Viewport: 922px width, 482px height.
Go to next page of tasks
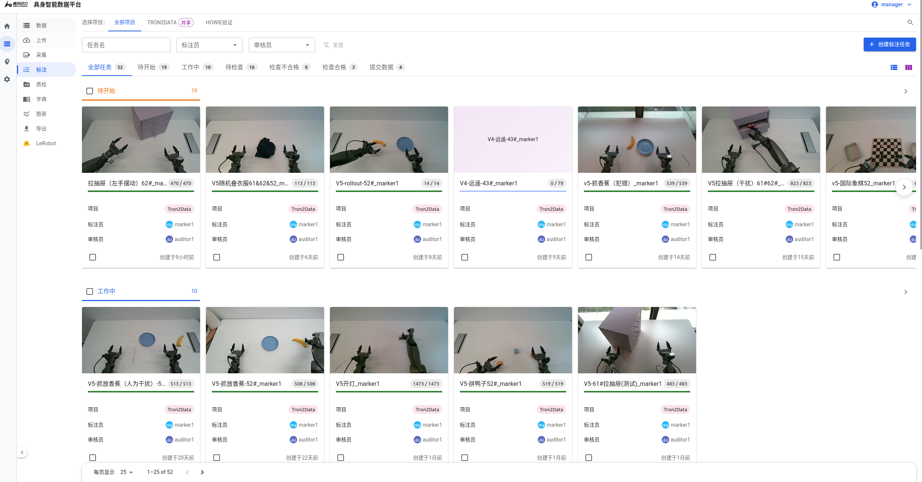[x=202, y=472]
